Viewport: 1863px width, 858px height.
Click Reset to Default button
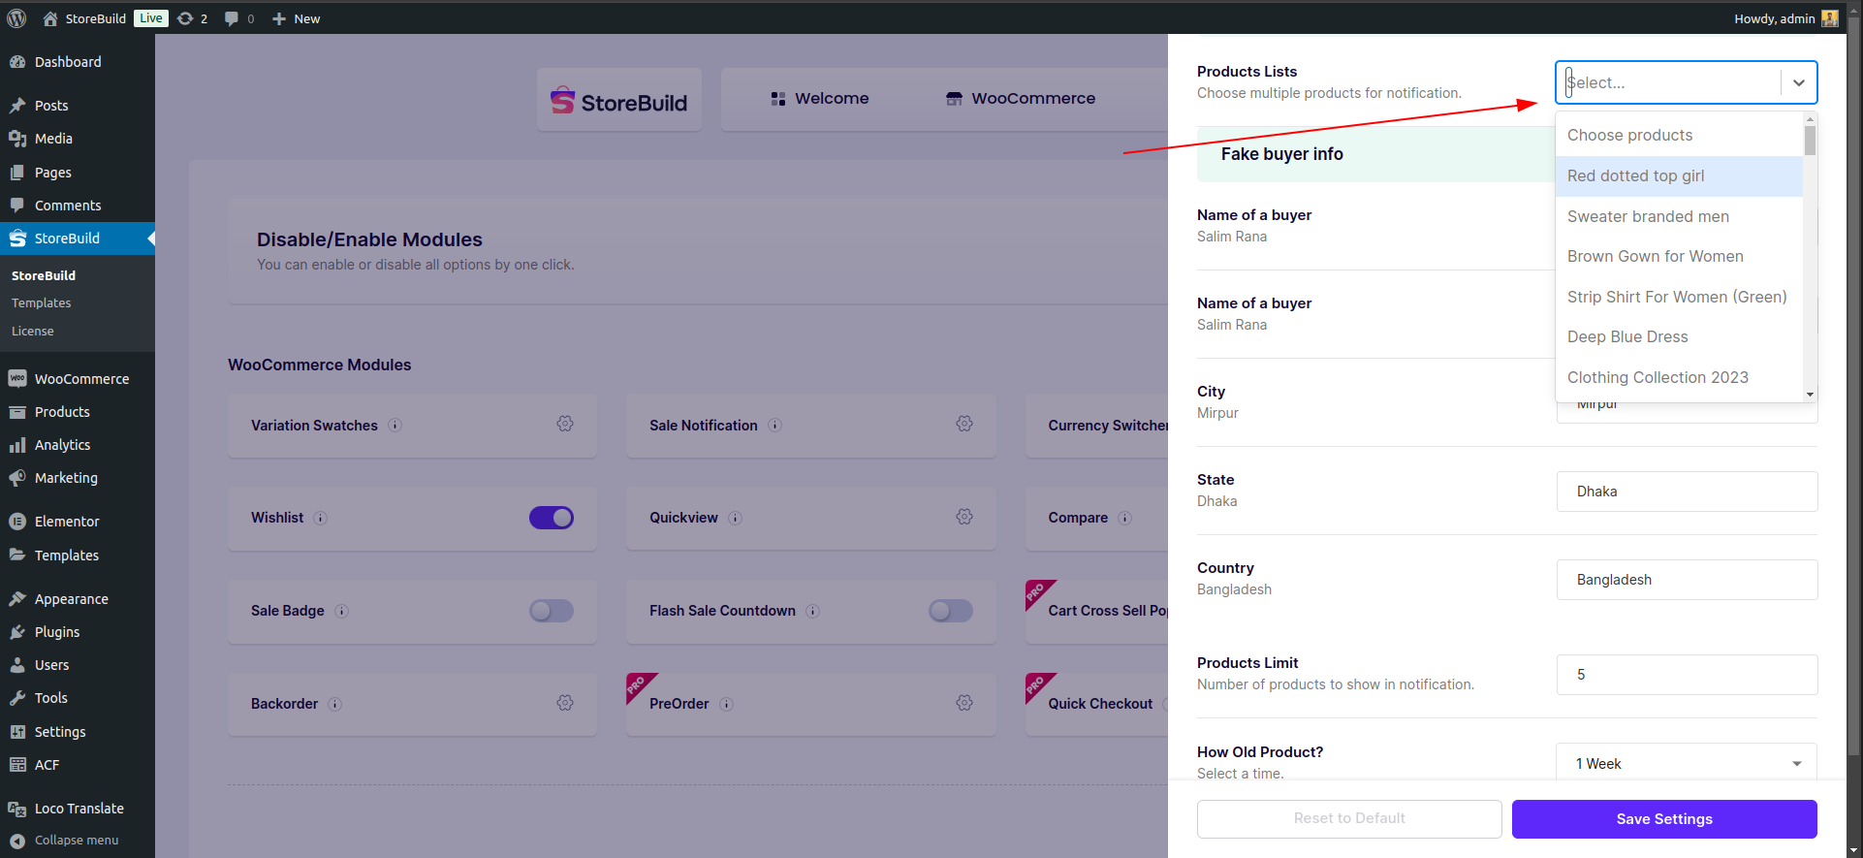click(x=1349, y=819)
